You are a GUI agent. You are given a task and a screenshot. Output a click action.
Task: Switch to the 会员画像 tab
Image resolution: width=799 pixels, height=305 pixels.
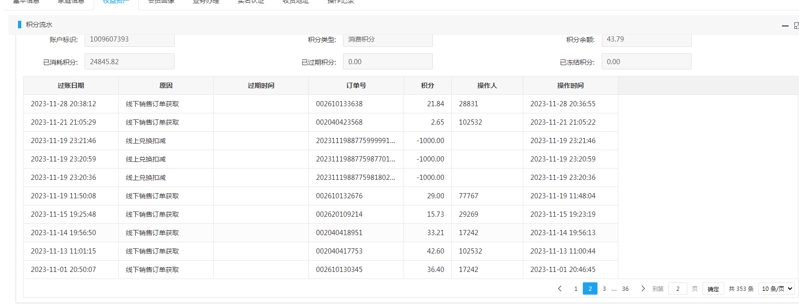click(x=161, y=2)
